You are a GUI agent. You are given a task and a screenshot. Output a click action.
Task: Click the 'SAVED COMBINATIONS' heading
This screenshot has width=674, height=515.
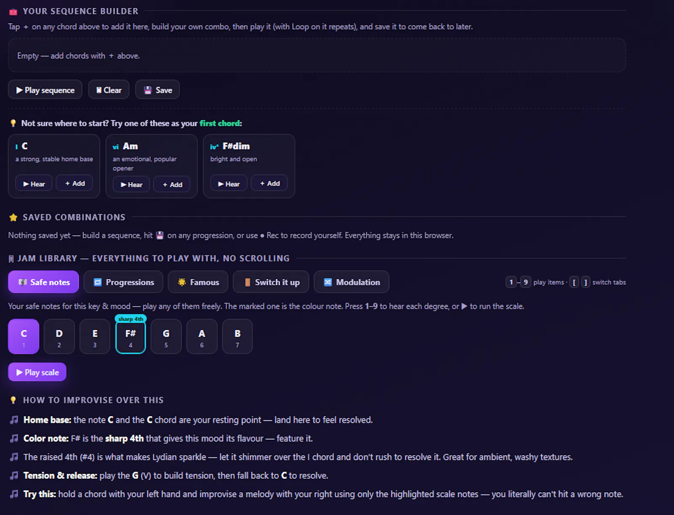click(74, 217)
